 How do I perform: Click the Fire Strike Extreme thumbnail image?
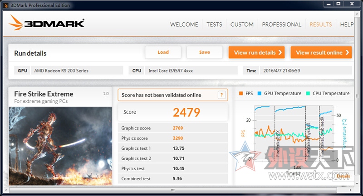60,146
